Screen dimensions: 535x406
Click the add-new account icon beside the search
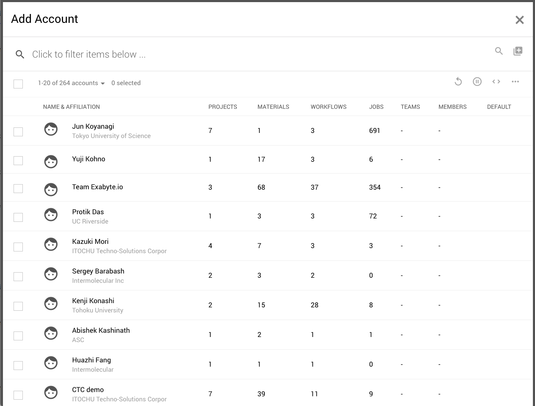[x=518, y=51]
